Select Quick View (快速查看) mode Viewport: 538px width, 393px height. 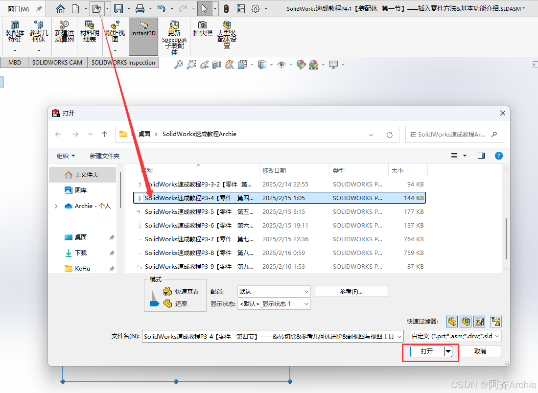point(181,292)
